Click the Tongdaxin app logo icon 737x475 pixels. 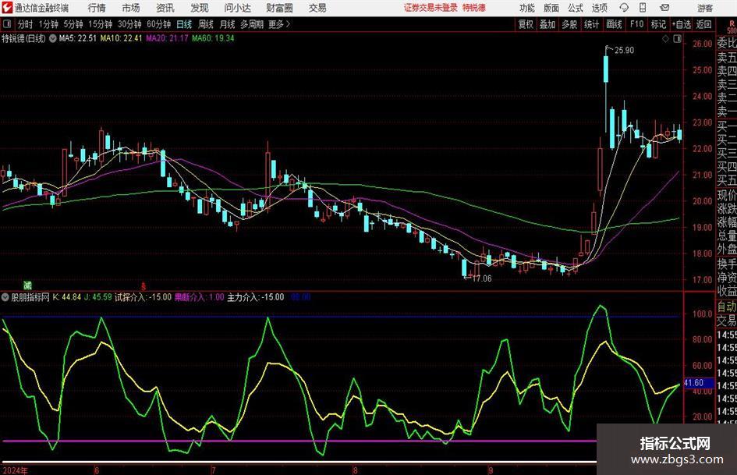[x=7, y=8]
